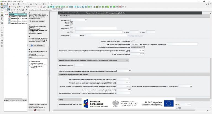Click the Kopiuj nazwę miejscowości link
This screenshot has height=114, width=212.
[135, 36]
